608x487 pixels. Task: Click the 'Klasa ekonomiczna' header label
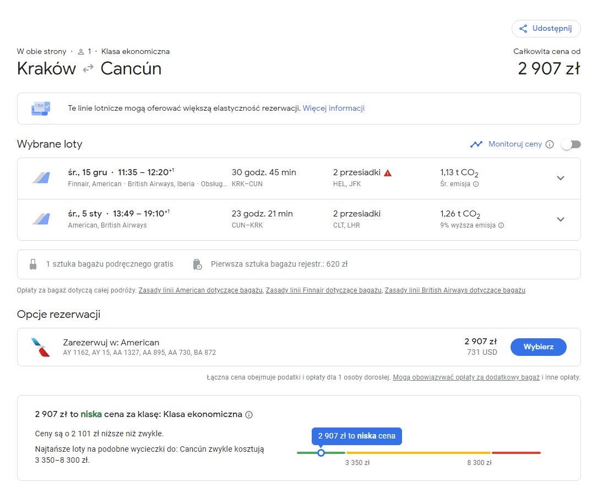135,52
